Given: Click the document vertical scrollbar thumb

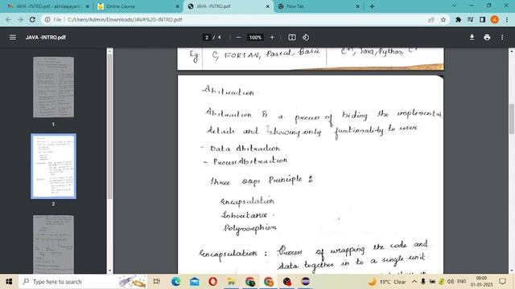Looking at the screenshot, I should (512, 118).
